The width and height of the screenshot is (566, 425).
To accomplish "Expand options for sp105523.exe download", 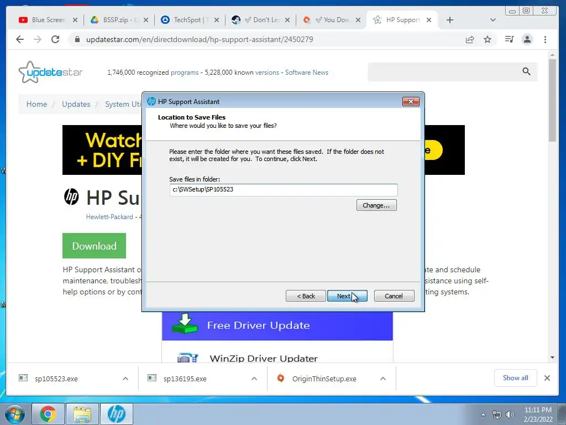I will (125, 379).
